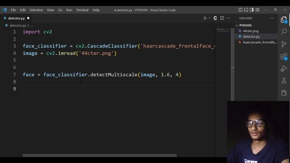The height and width of the screenshot is (163, 290).
Task: Open the Explorer view in activity bar
Action: point(284,19)
